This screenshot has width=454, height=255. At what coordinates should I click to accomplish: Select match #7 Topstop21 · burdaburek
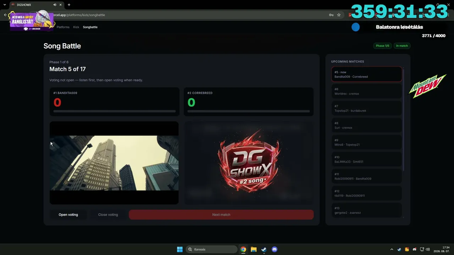point(367,108)
